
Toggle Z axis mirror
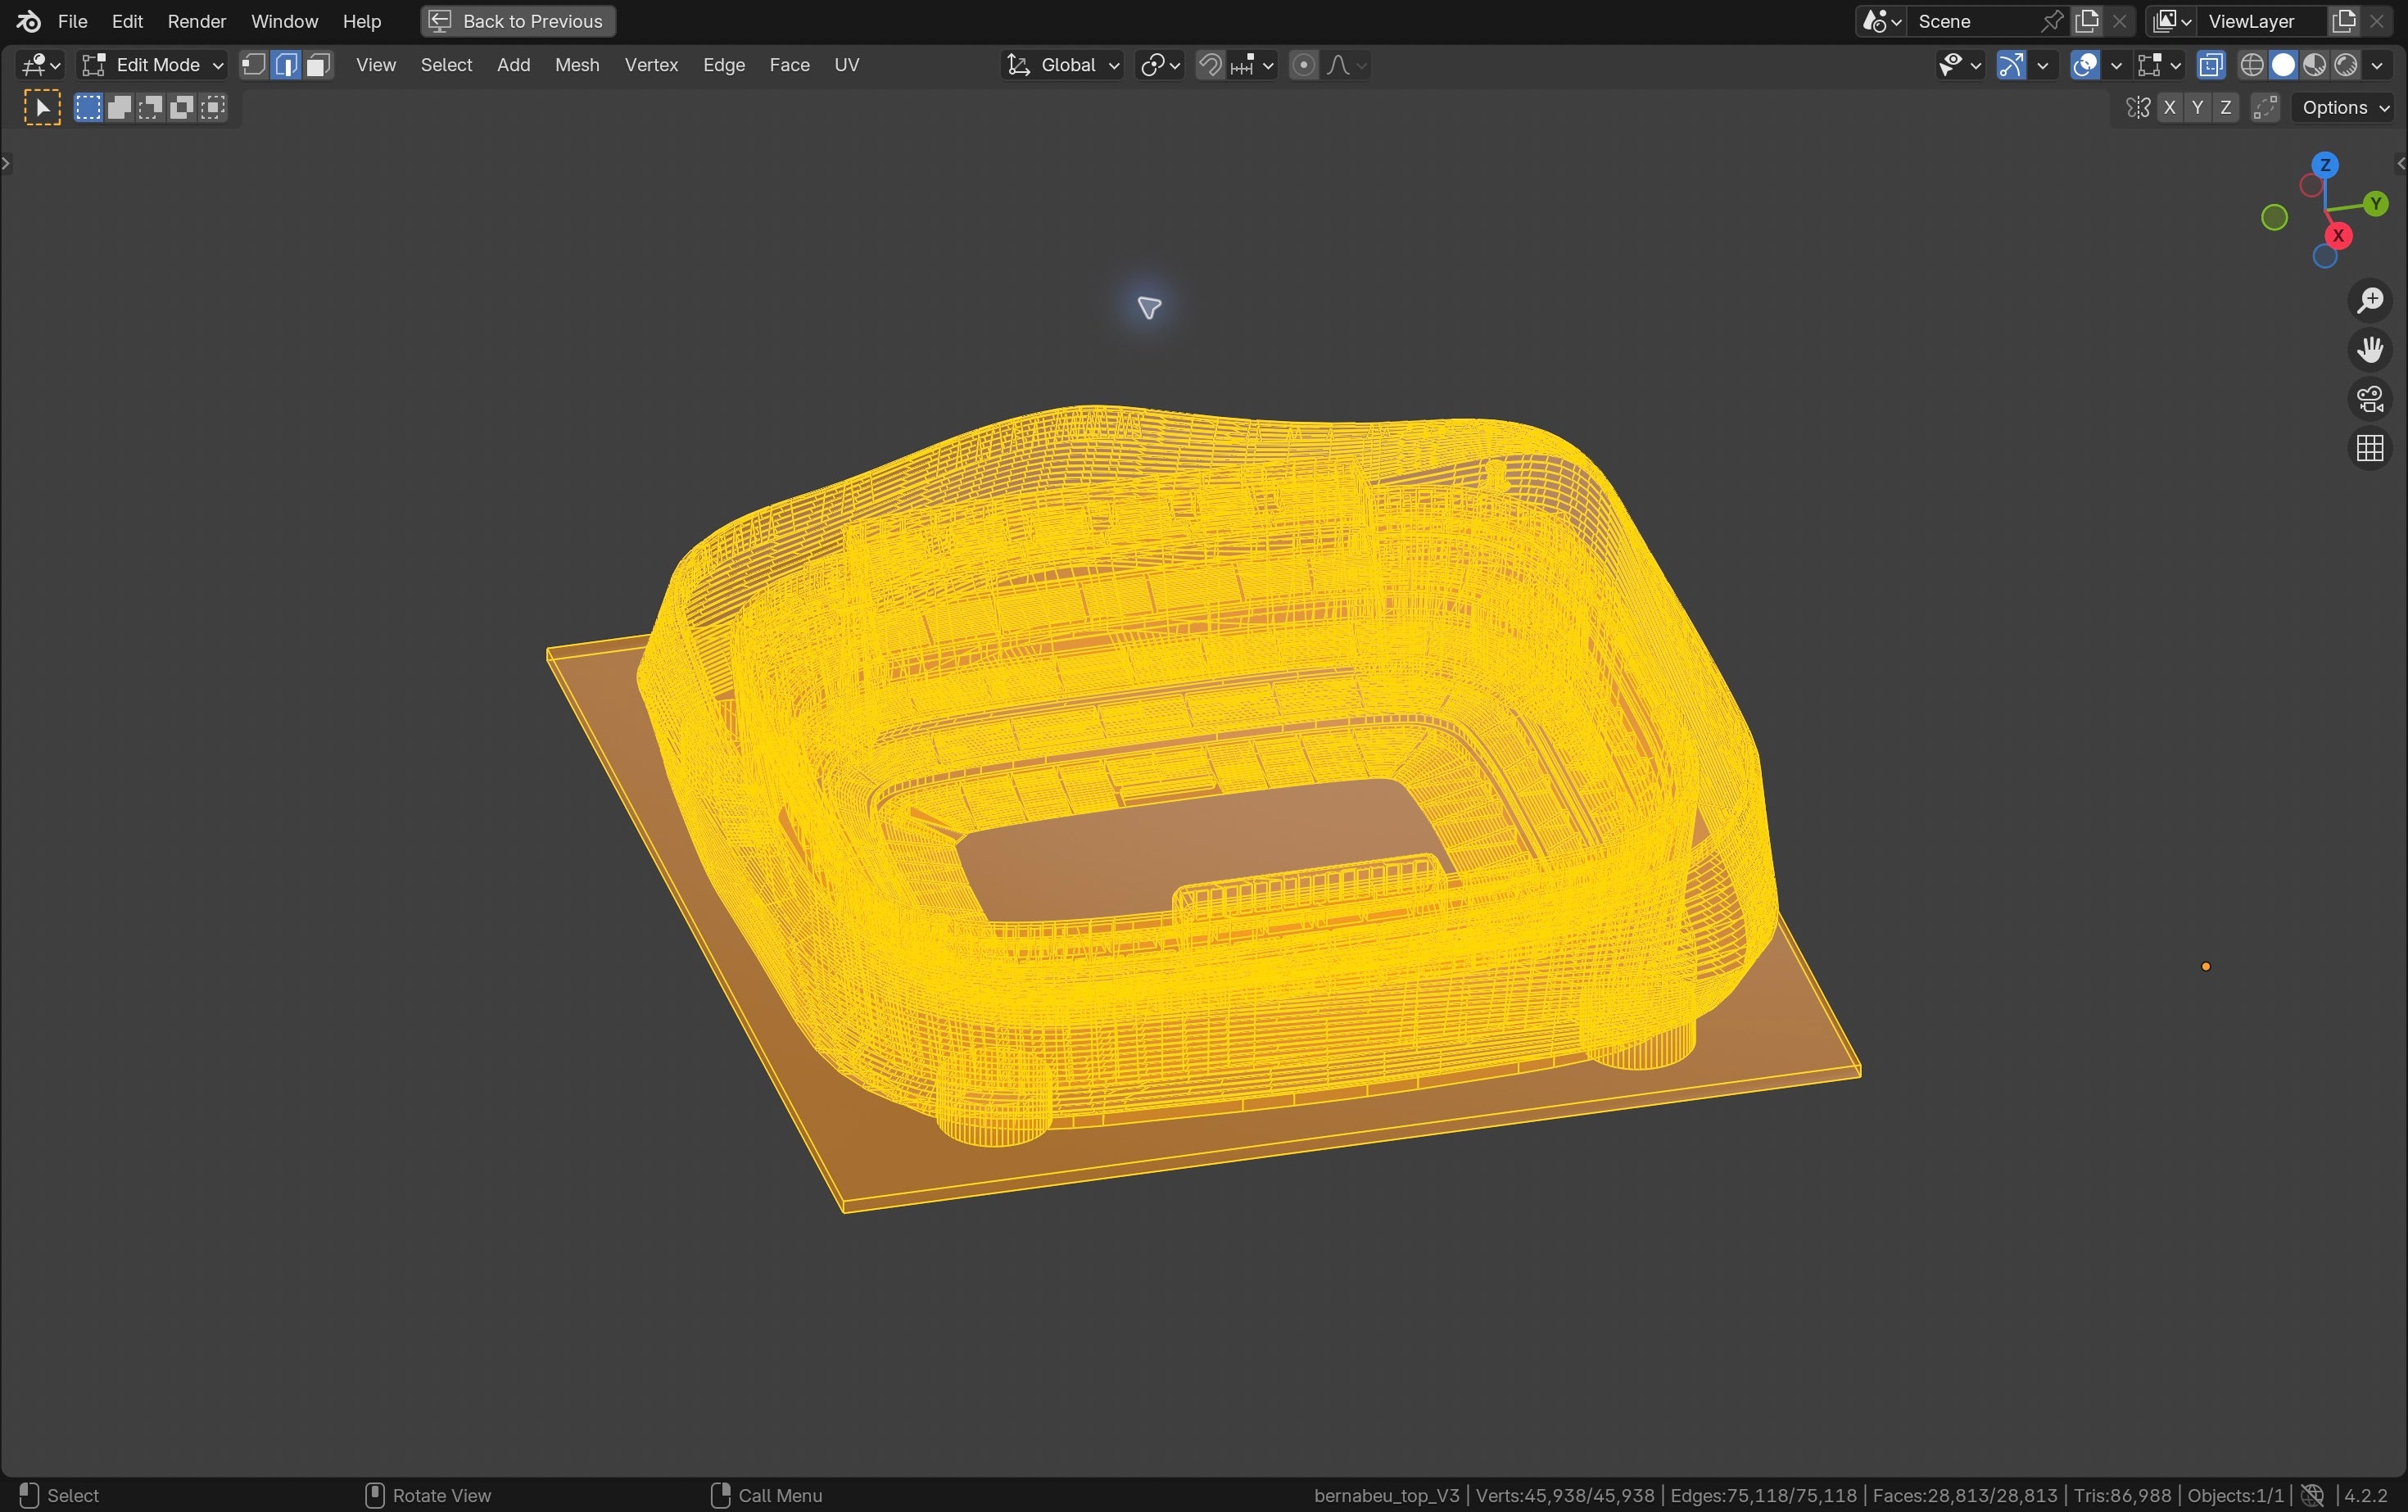click(2225, 108)
